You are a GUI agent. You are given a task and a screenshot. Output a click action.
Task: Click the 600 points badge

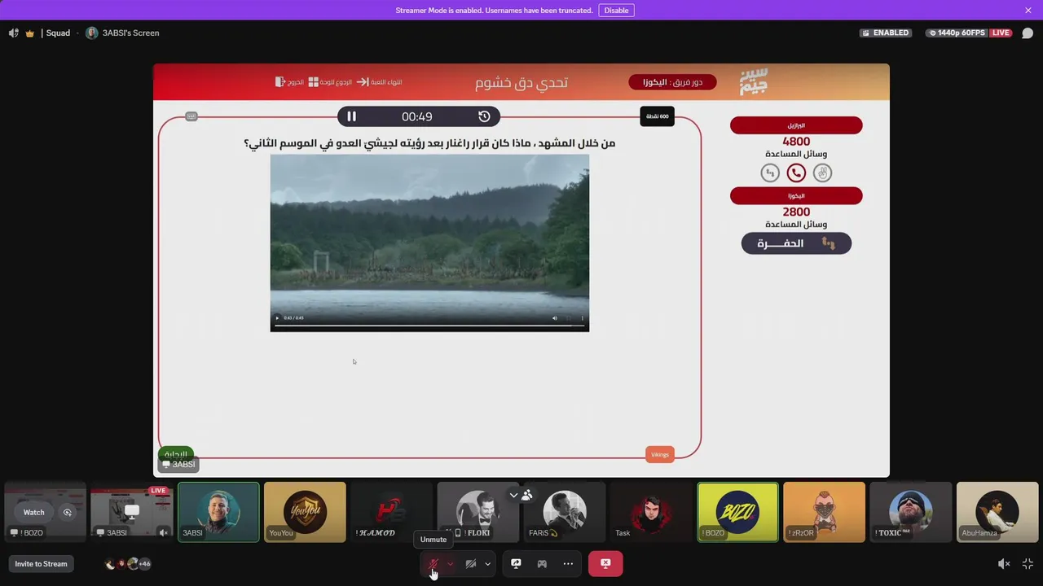click(x=658, y=116)
